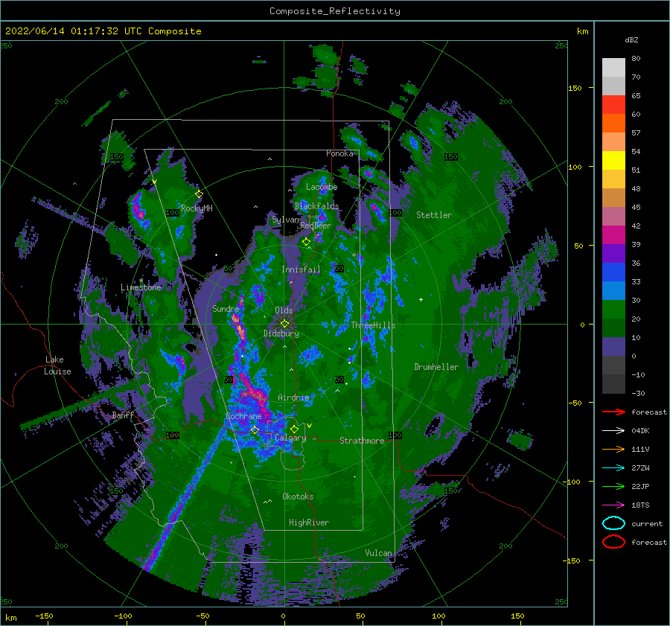
Task: Click the Lacombe city label
Action: [x=322, y=187]
